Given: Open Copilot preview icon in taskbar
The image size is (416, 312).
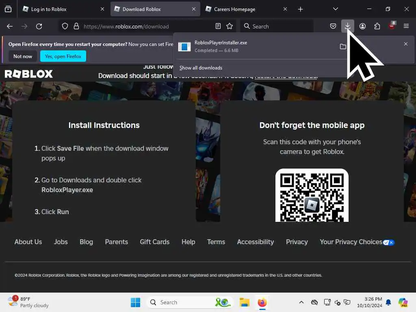Looking at the screenshot, I should coord(403,302).
